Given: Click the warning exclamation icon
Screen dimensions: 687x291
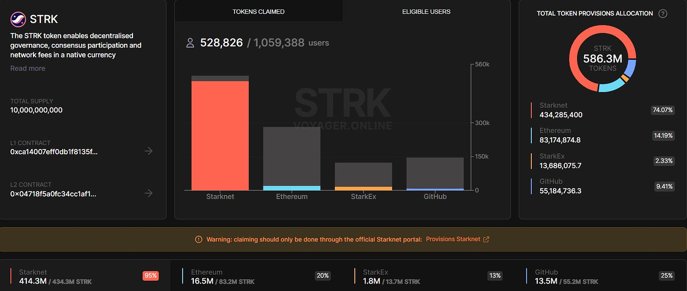Looking at the screenshot, I should click(199, 240).
